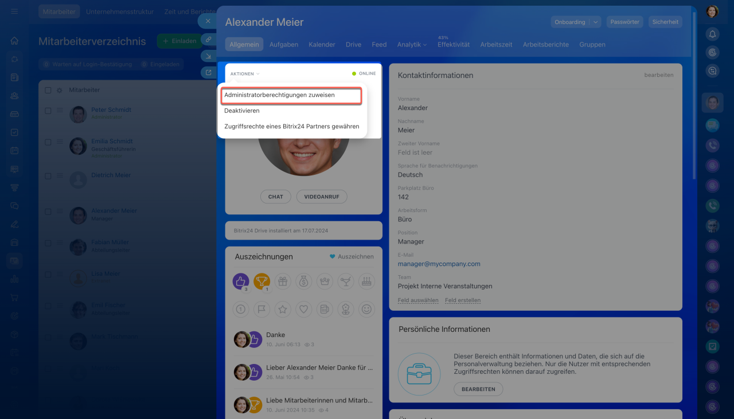
Task: Click BEARBEITEN in Persönliche Informationen
Action: tap(478, 389)
